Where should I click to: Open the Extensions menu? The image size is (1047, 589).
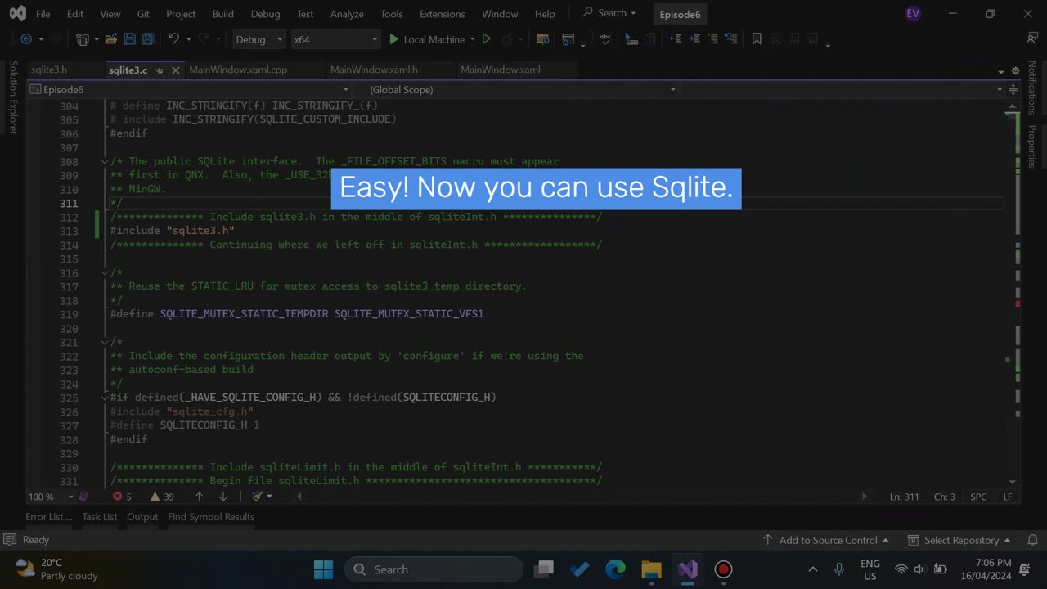pos(442,14)
